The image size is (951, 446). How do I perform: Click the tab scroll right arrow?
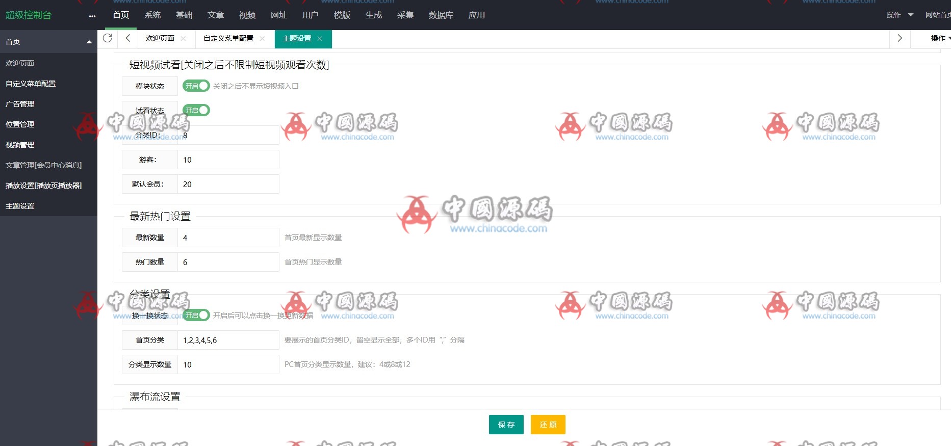pyautogui.click(x=899, y=38)
